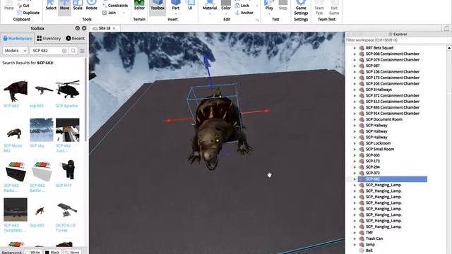Image resolution: width=452 pixels, height=254 pixels.
Task: Insert the SCP sky model
Action: [x=41, y=130]
